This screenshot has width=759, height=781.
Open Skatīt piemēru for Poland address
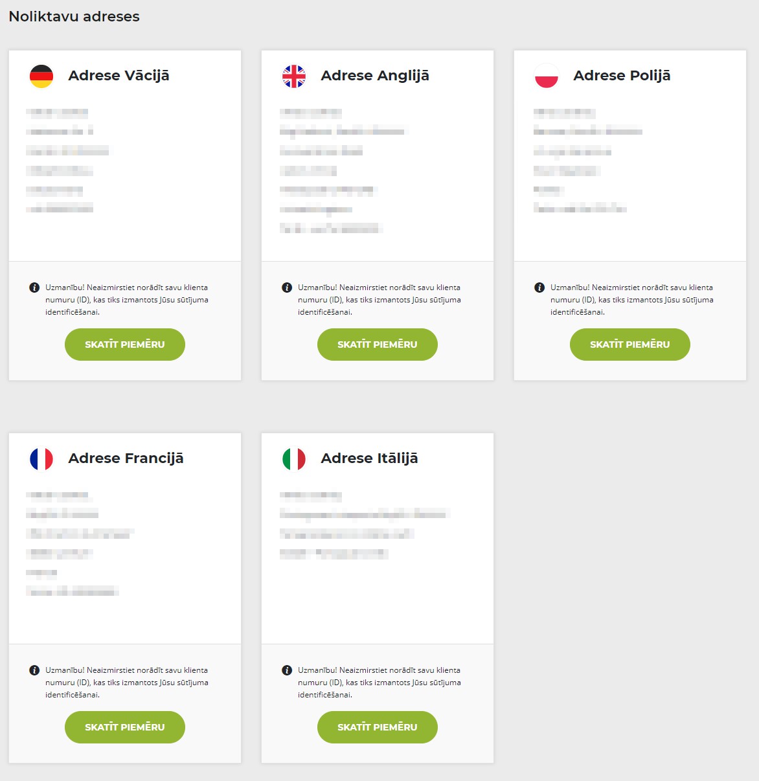(630, 345)
